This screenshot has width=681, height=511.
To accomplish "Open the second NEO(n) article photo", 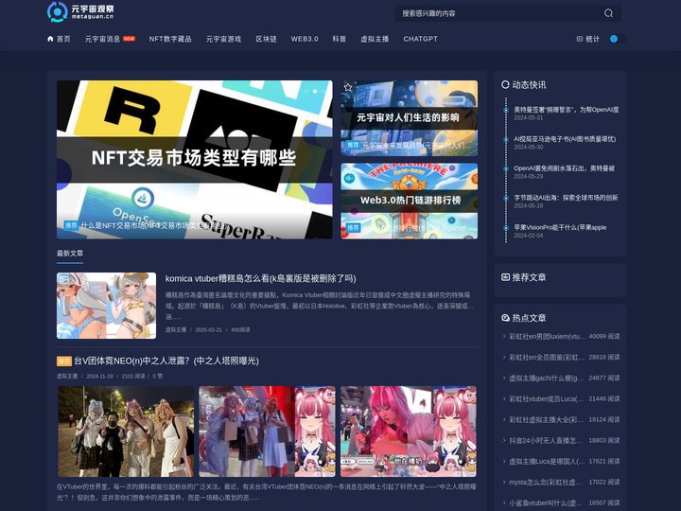I will 267,432.
